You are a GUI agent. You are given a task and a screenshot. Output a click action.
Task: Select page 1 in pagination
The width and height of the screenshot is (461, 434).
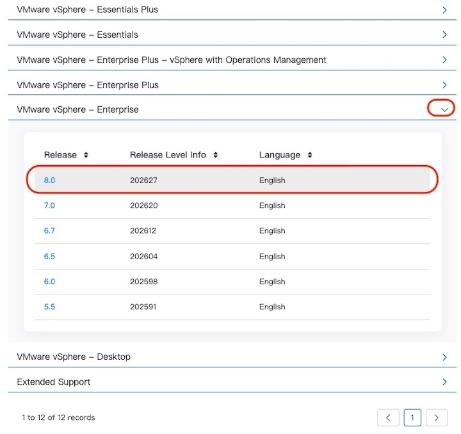coord(412,417)
